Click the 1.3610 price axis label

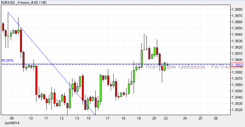coord(237,53)
